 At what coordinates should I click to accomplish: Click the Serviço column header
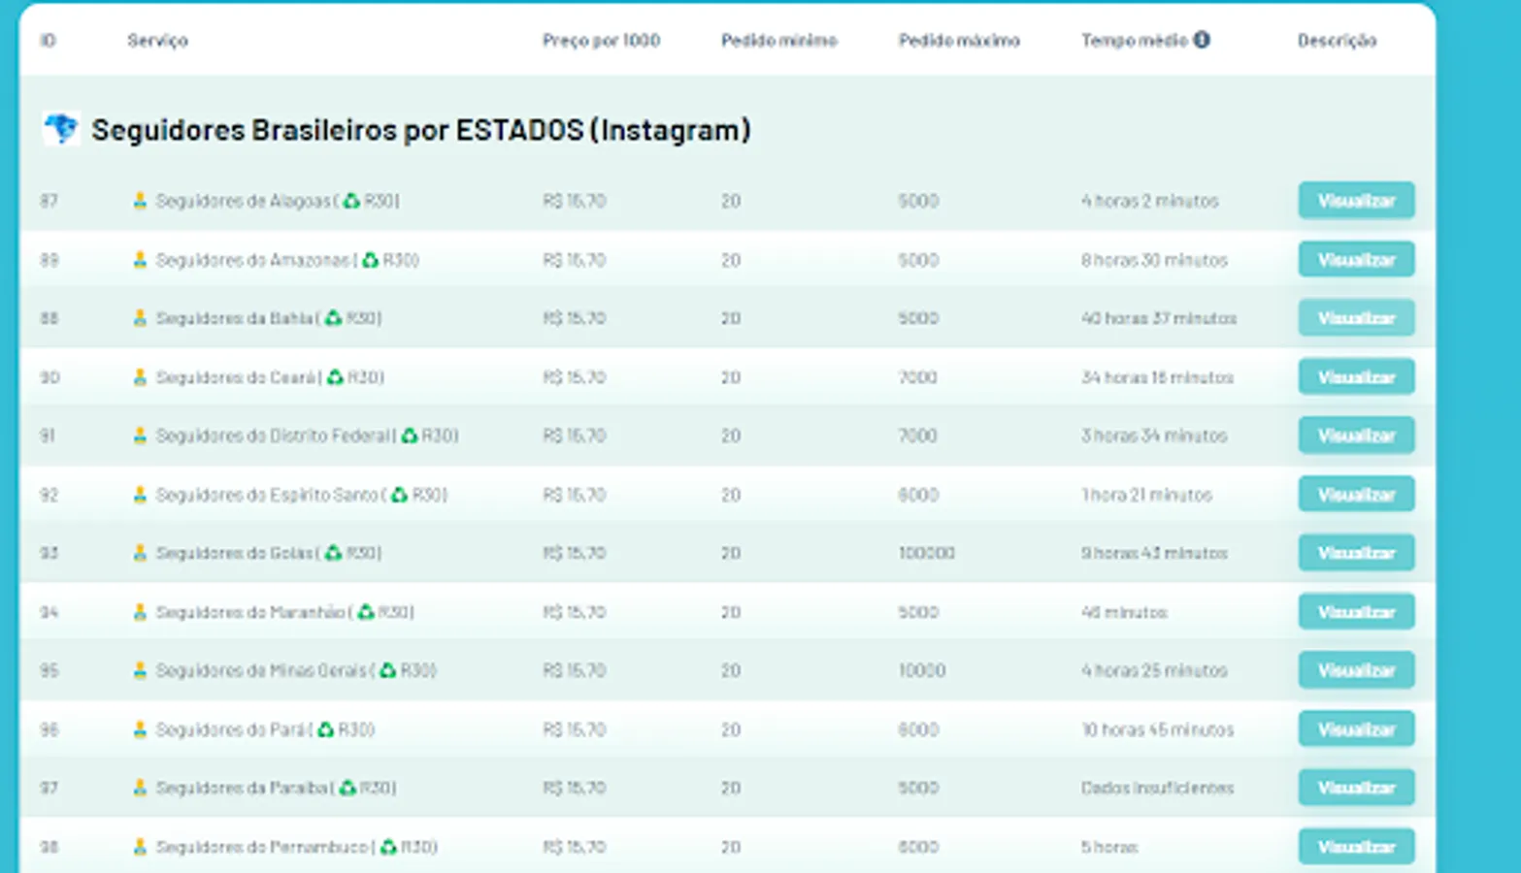(x=157, y=40)
